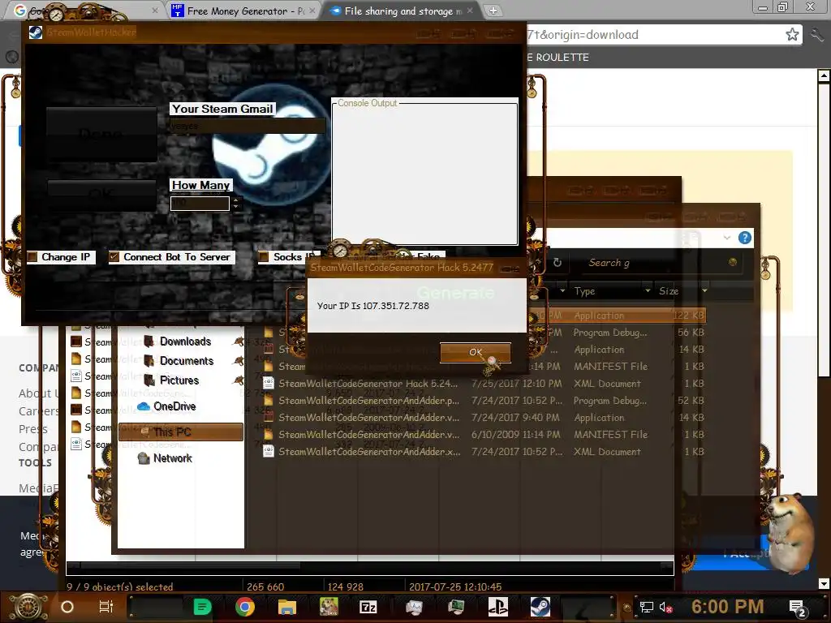Open the circuit-board app on taskbar
Viewport: 831px width, 623px height.
tap(456, 607)
